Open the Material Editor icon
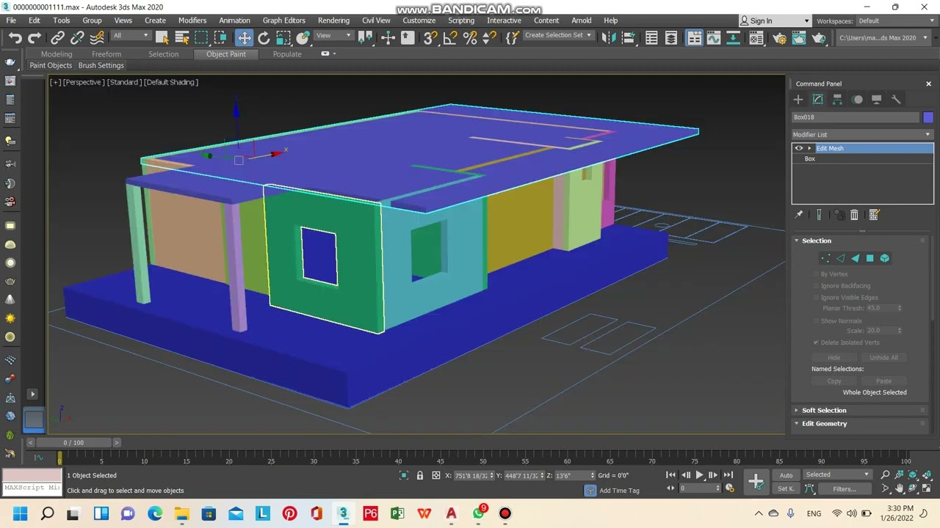 [x=756, y=38]
